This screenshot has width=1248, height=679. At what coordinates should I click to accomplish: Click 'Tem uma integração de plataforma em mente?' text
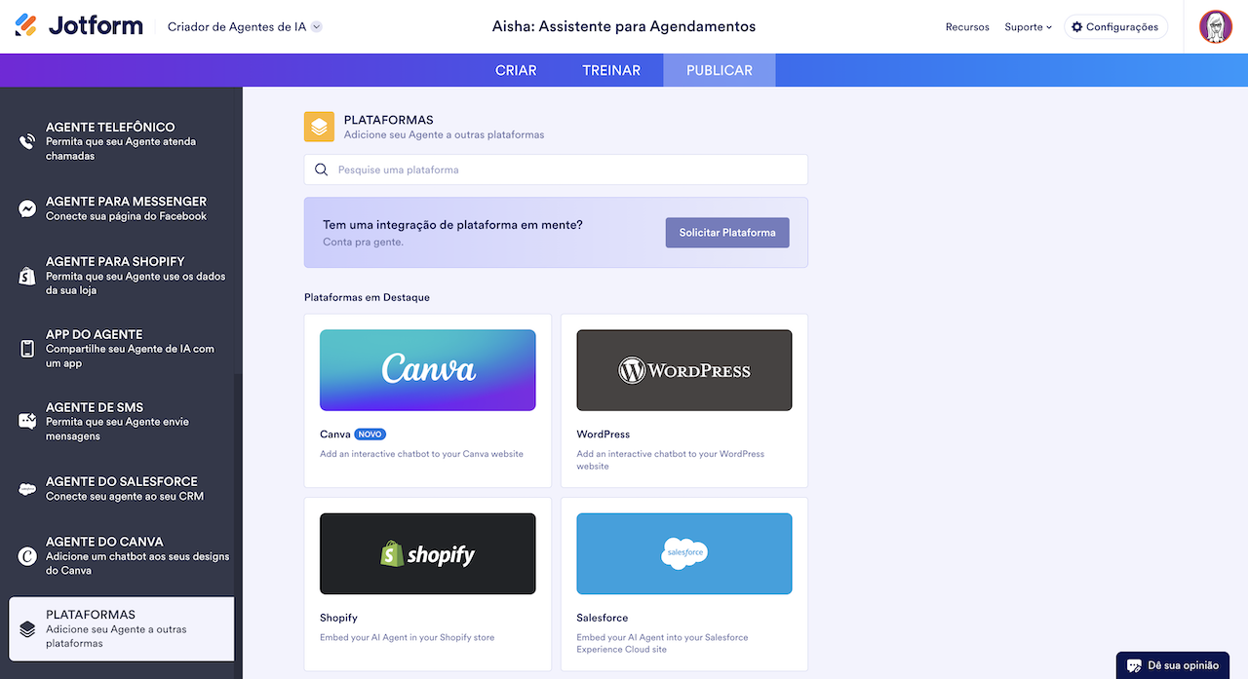[452, 225]
